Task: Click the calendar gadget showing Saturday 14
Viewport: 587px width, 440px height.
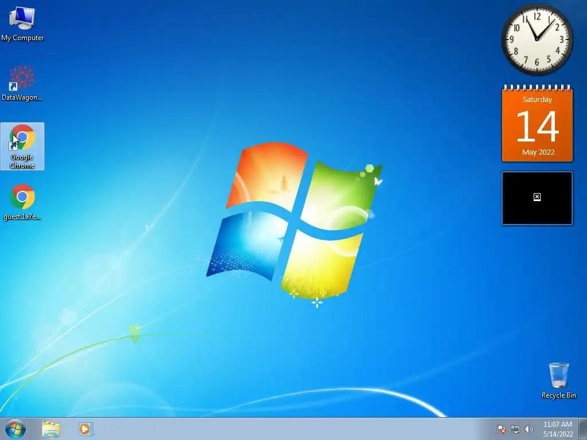Action: pos(537,124)
